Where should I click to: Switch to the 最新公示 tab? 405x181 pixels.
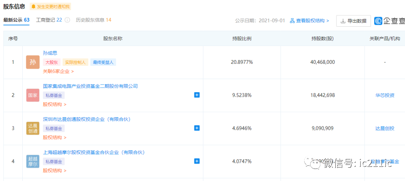16,20
